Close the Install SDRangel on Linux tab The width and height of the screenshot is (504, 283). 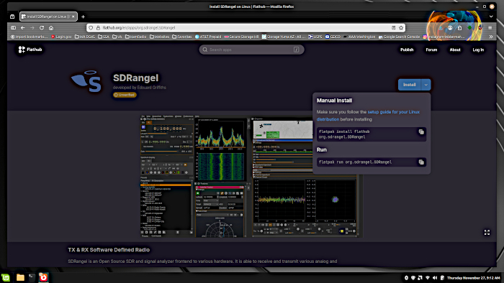[x=73, y=17]
